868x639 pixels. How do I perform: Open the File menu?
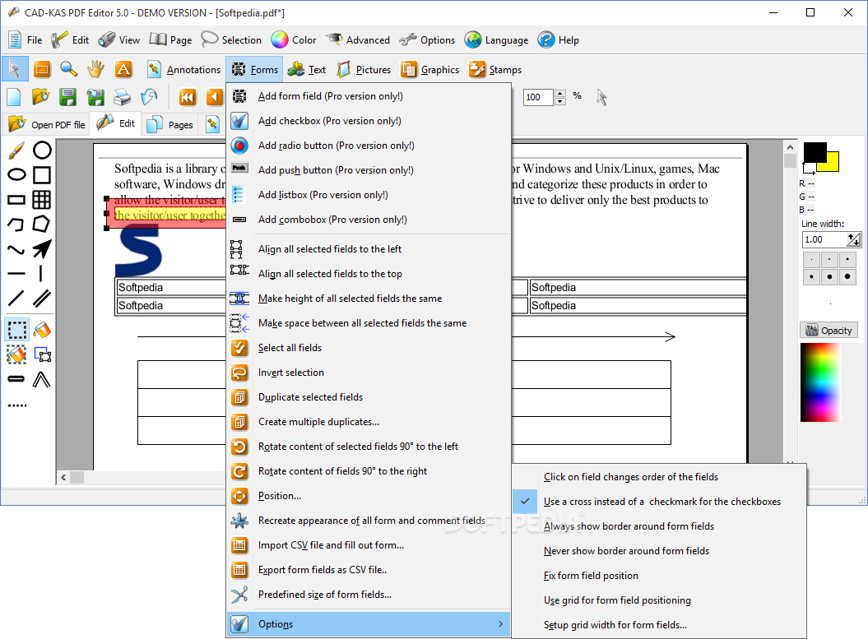pos(26,39)
